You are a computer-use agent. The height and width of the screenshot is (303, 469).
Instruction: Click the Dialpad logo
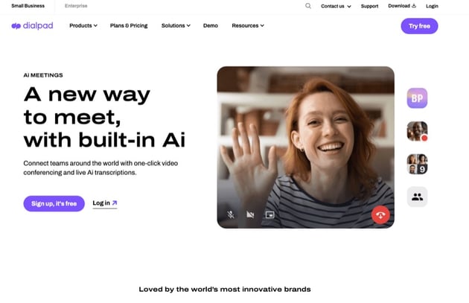(32, 26)
